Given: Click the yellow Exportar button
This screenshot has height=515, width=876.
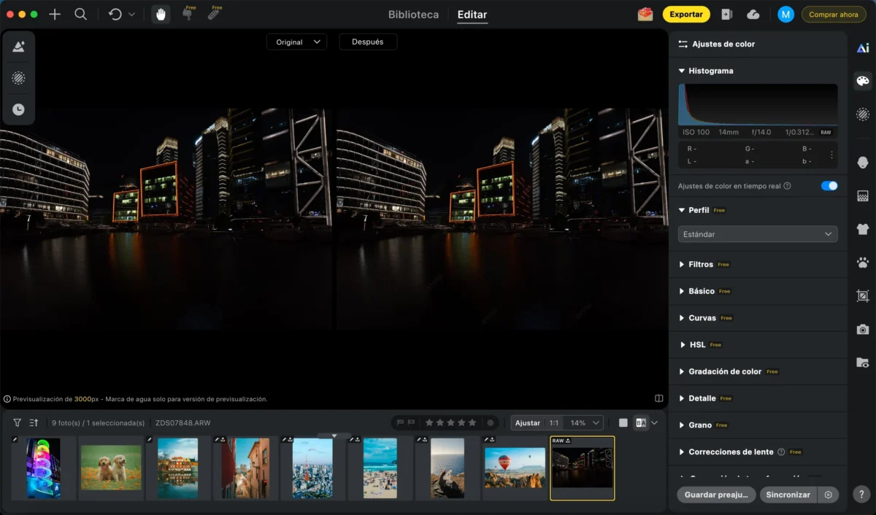Looking at the screenshot, I should click(685, 15).
